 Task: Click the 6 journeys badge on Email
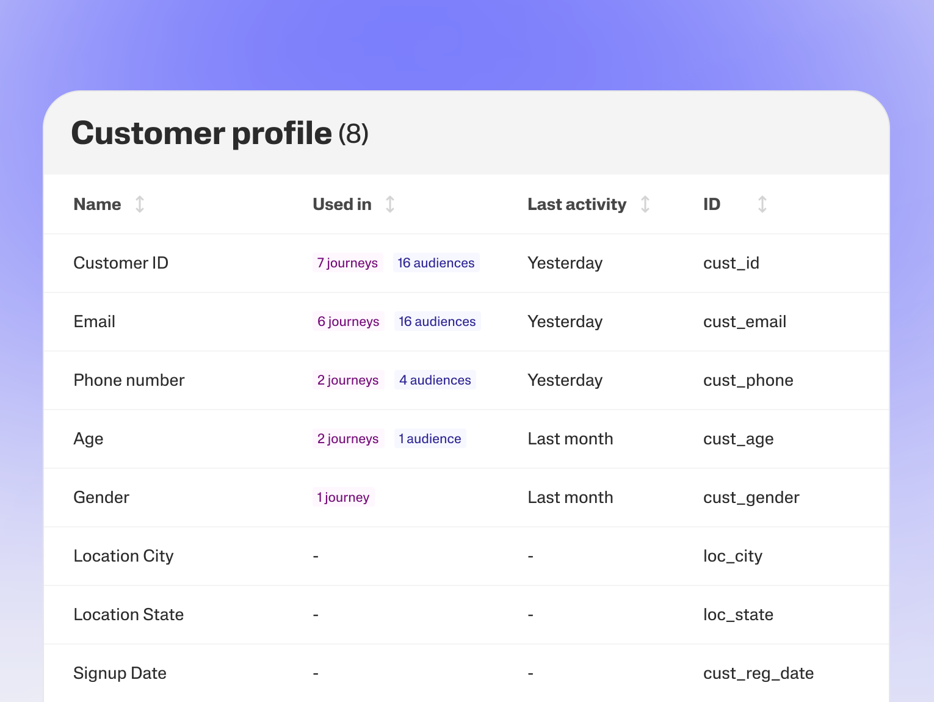(348, 322)
